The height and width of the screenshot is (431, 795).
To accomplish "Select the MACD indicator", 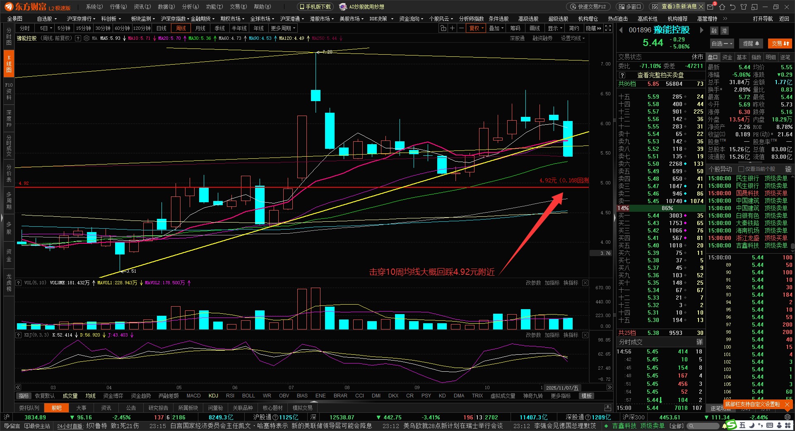I will pyautogui.click(x=193, y=396).
